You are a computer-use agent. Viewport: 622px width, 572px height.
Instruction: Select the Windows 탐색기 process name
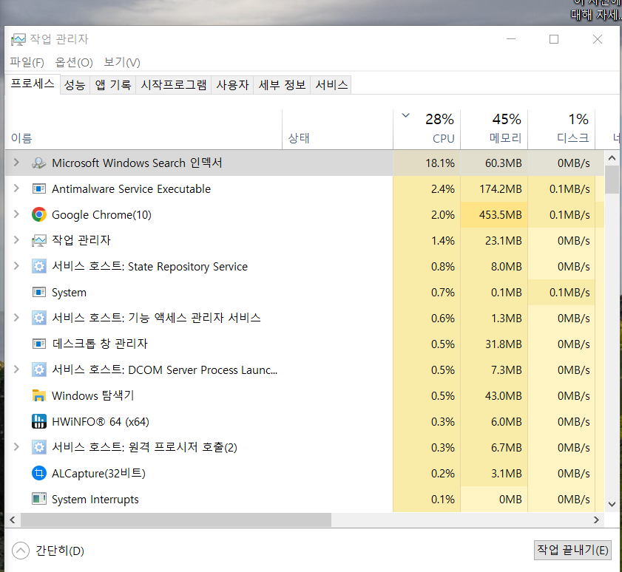93,395
